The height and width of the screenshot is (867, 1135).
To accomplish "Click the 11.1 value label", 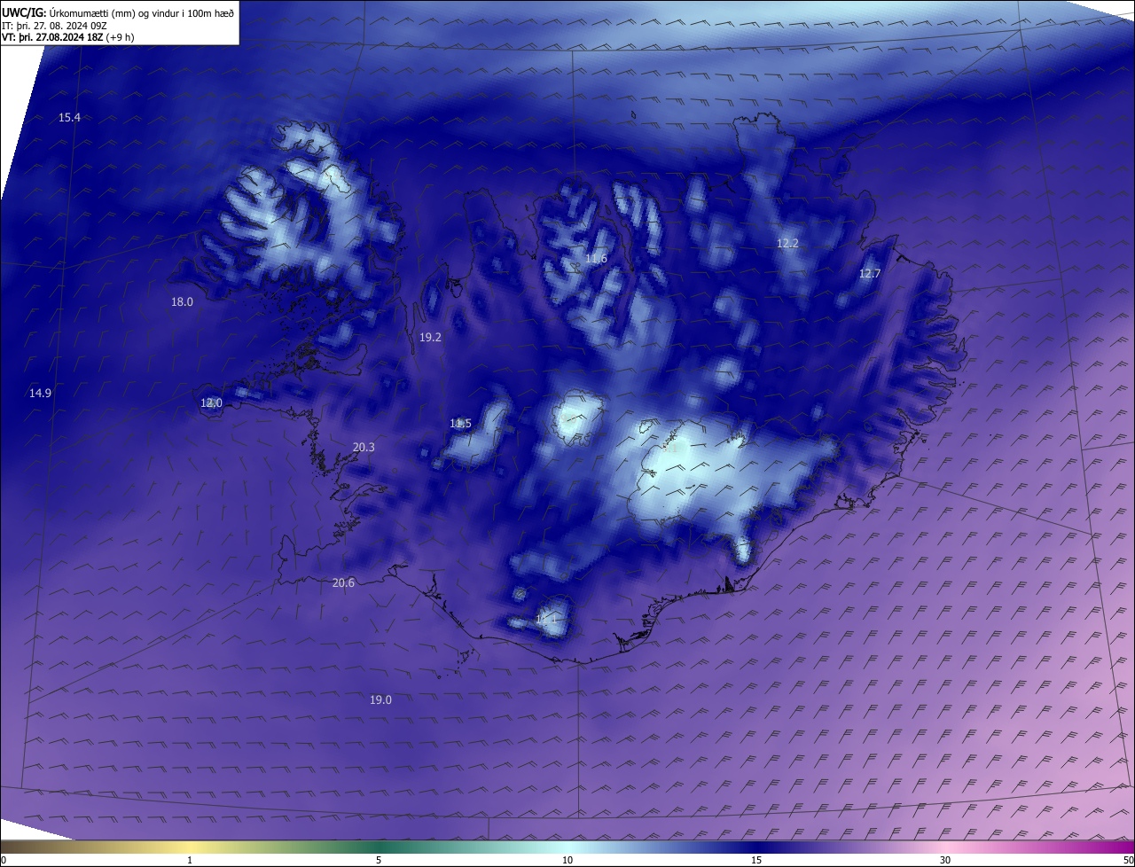I will coord(547,619).
